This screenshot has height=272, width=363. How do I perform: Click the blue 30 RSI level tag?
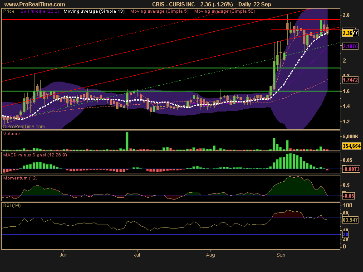pyautogui.click(x=345, y=234)
